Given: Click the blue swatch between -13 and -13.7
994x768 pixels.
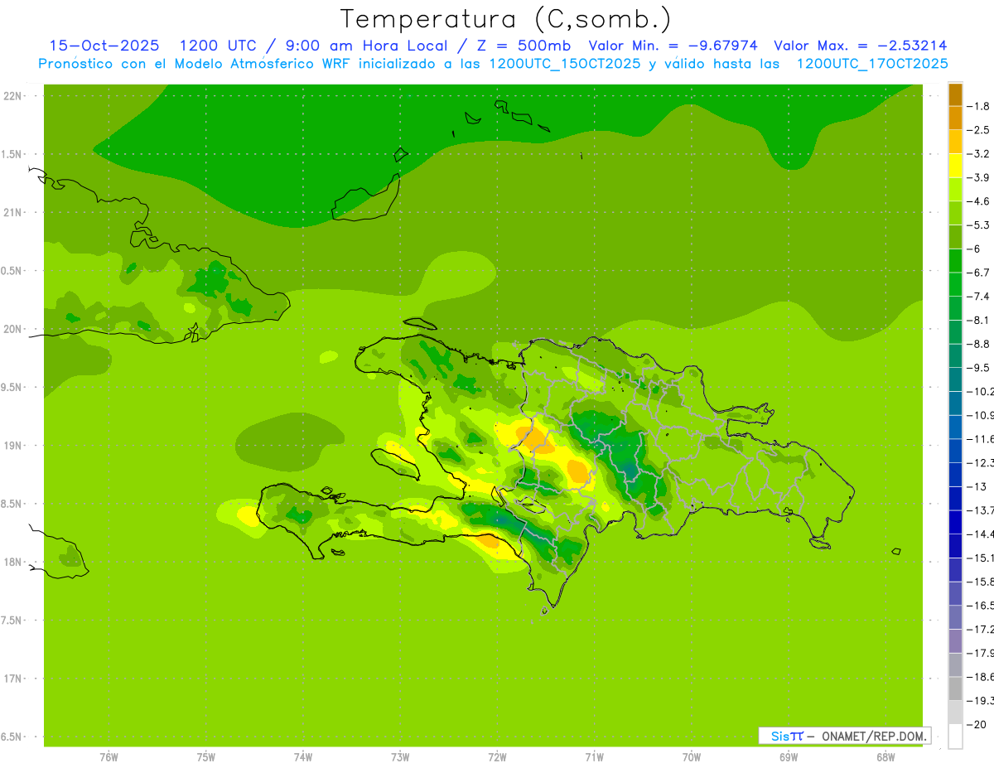Looking at the screenshot, I should coord(955,499).
